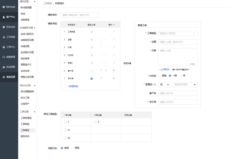Toggle required radio for 手机号 field
The image size is (230, 159).
pos(92,79)
